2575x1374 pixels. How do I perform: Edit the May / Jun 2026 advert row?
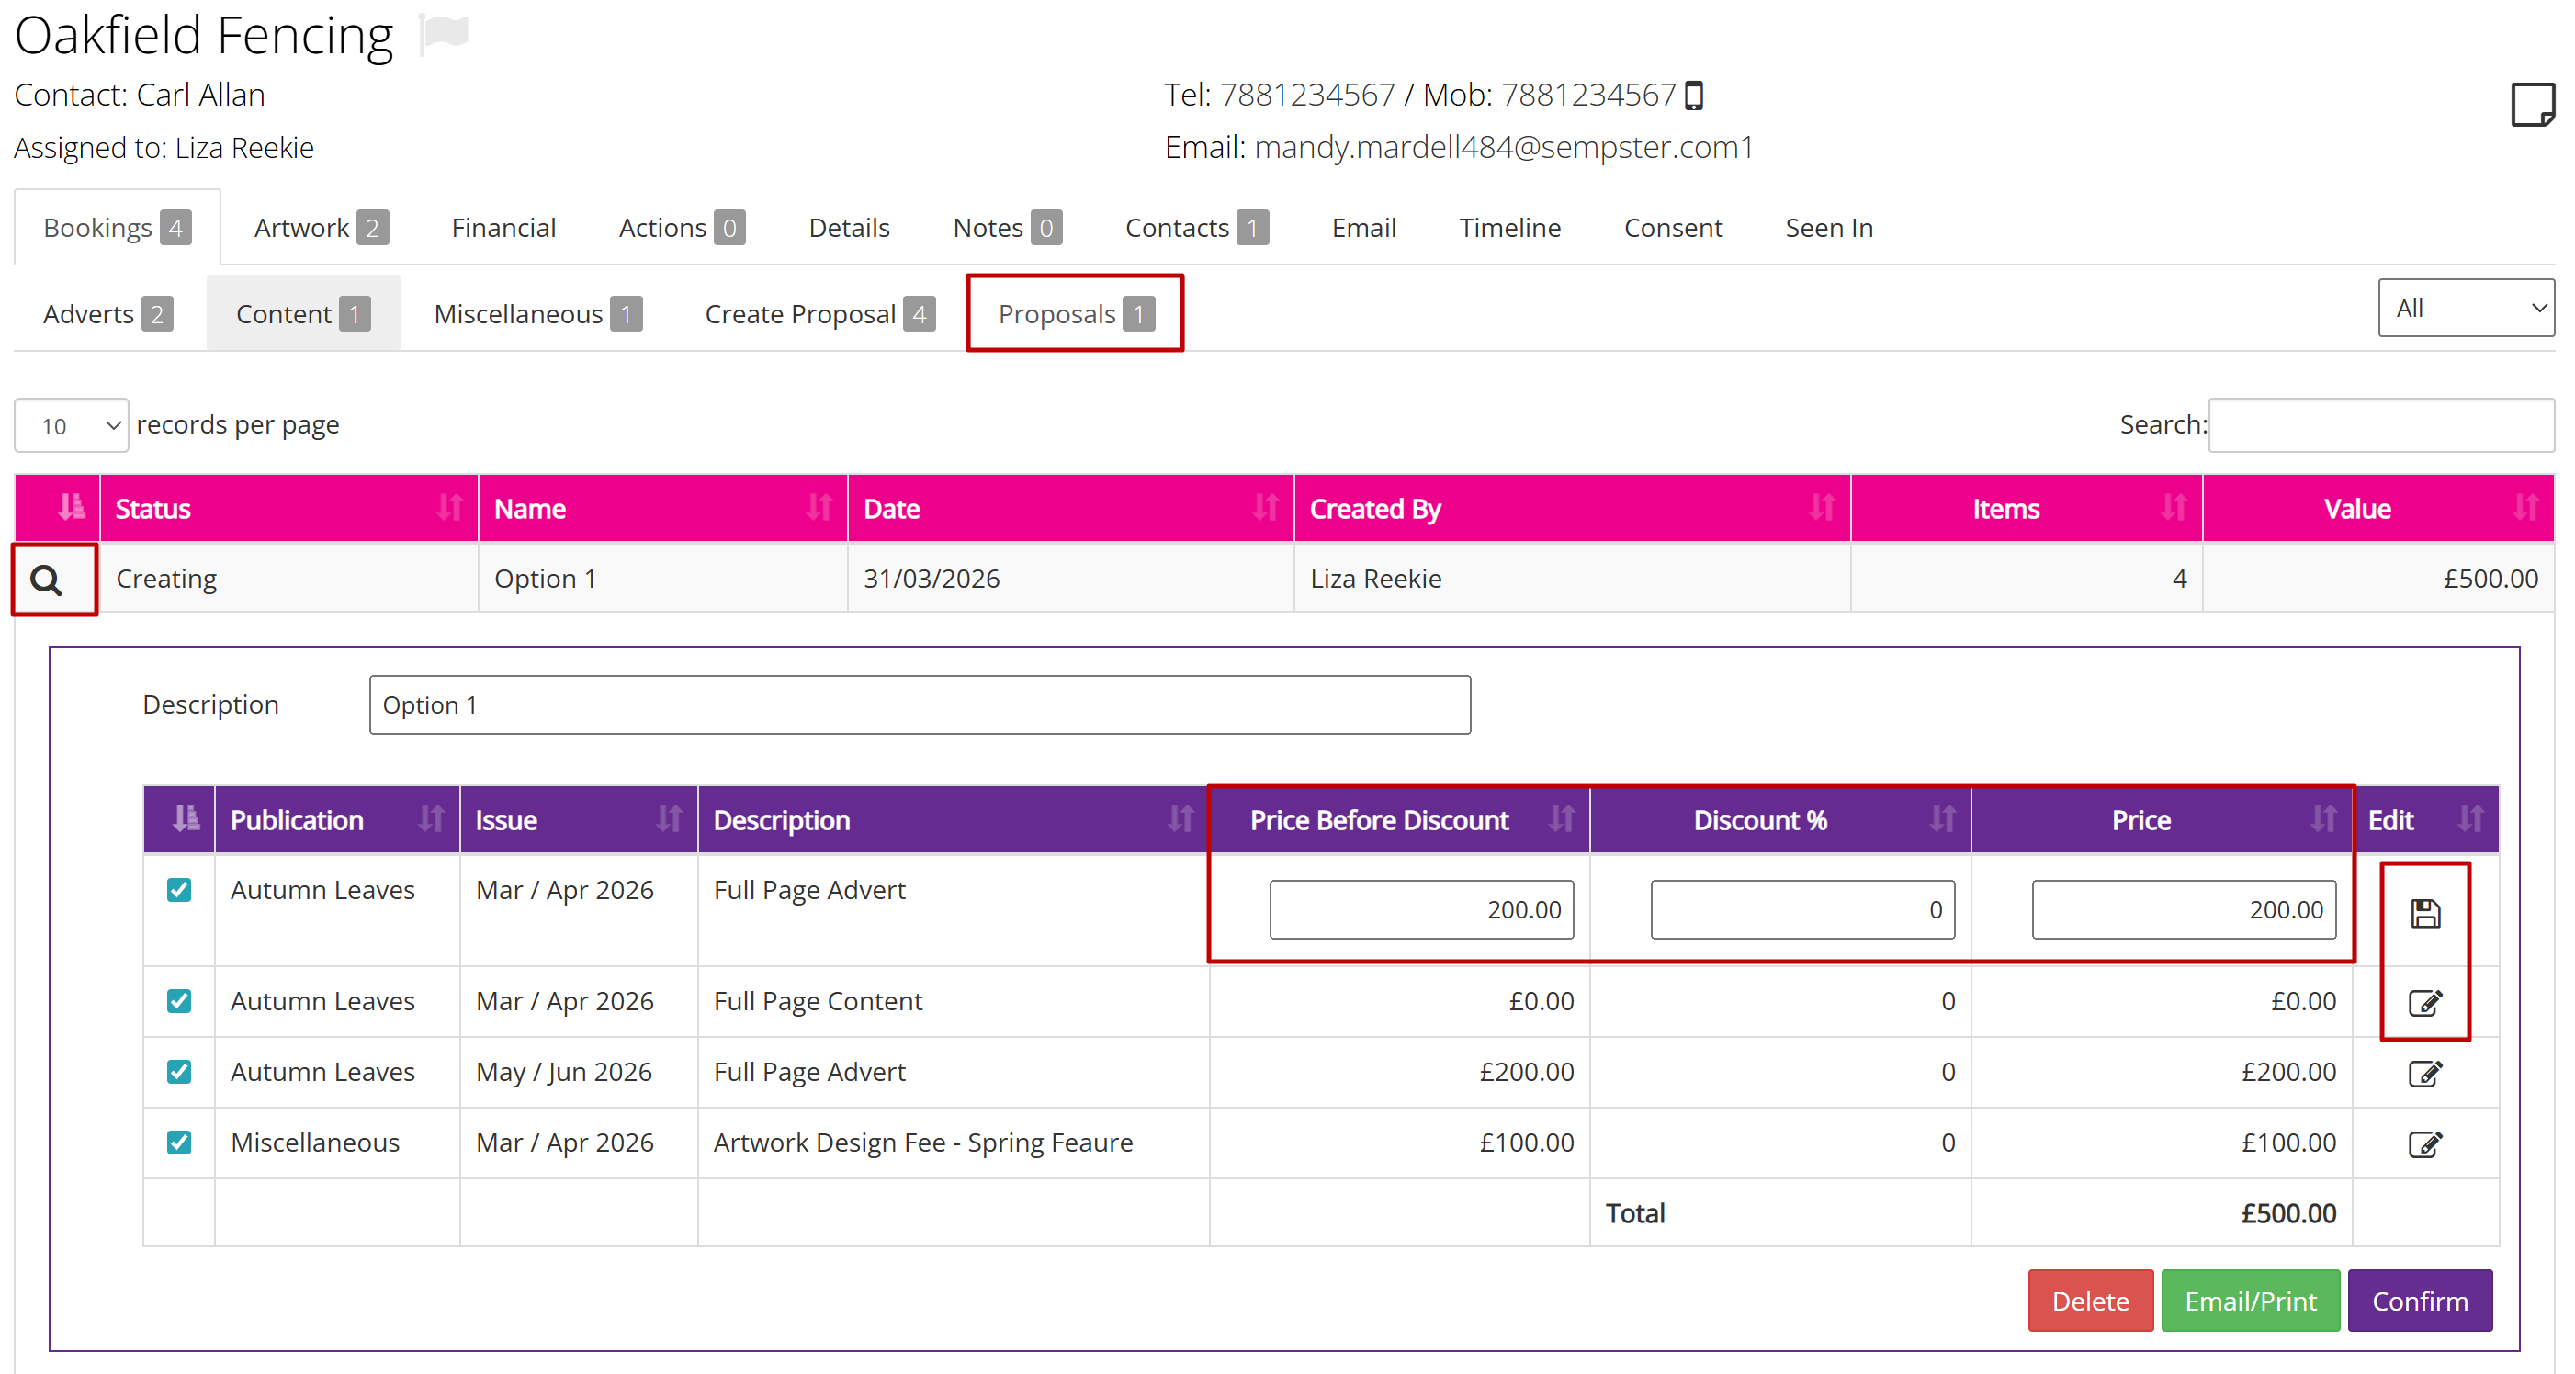tap(2425, 1074)
